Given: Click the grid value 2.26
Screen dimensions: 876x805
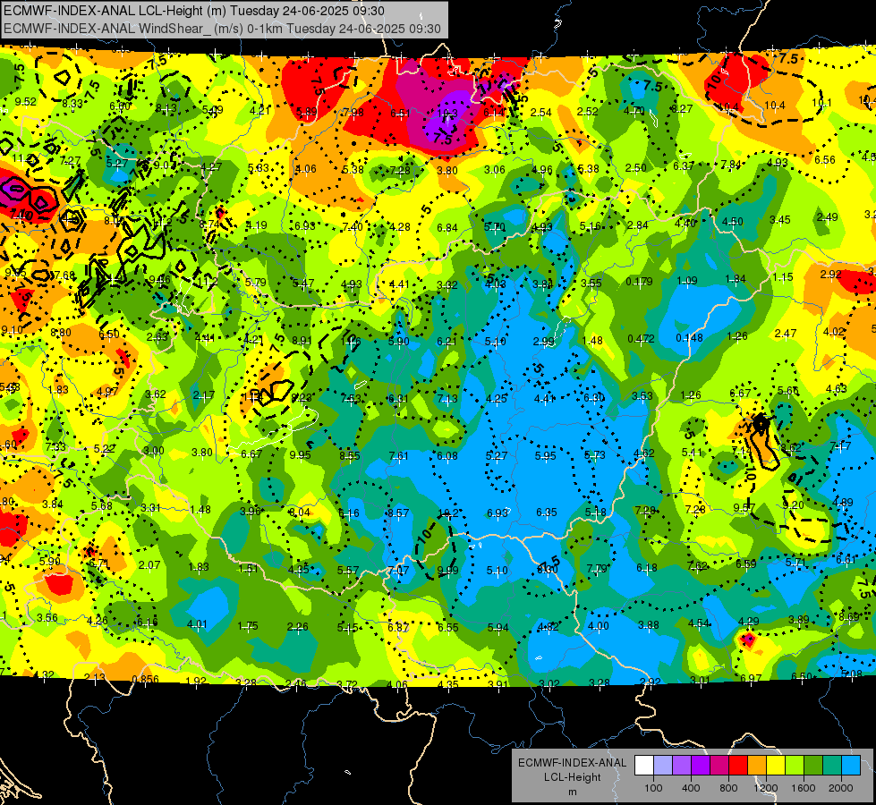Looking at the screenshot, I should coord(297,627).
